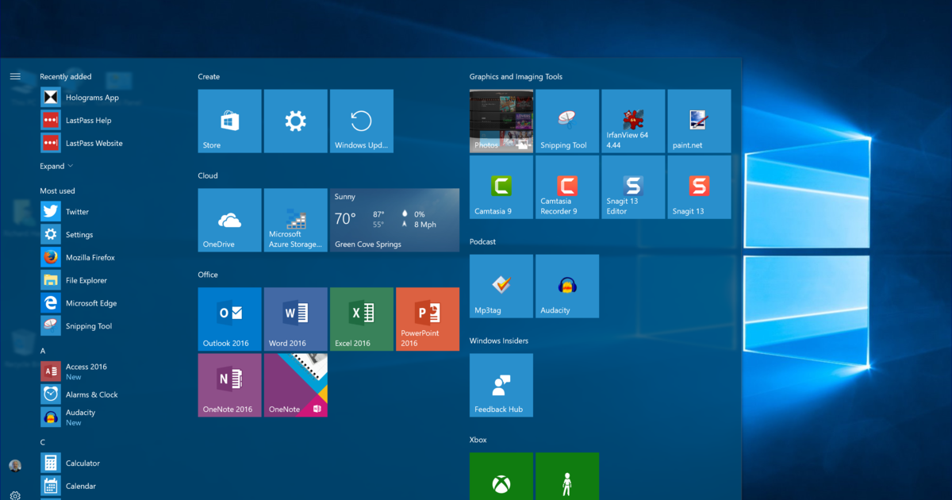This screenshot has height=500, width=952.
Task: Open Twitter from the Most used list
Action: [x=77, y=212]
